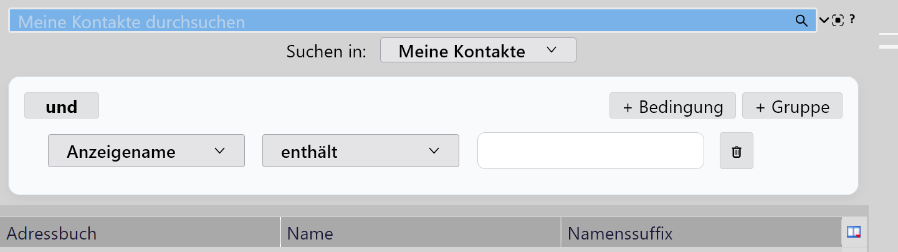Open the 'Meine Kontakte' search scope dropdown
Image resolution: width=898 pixels, height=252 pixels.
[477, 51]
